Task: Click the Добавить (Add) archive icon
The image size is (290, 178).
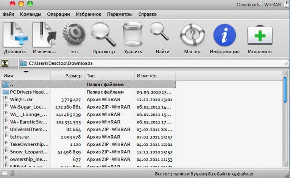Action: (x=15, y=35)
